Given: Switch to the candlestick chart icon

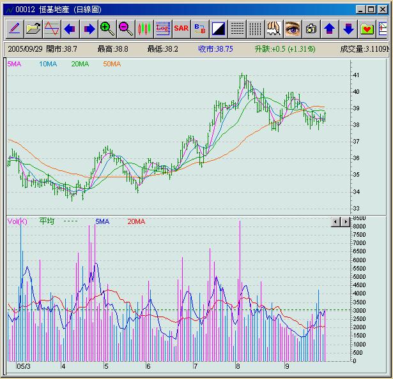Looking at the screenshot, I should 144,29.
